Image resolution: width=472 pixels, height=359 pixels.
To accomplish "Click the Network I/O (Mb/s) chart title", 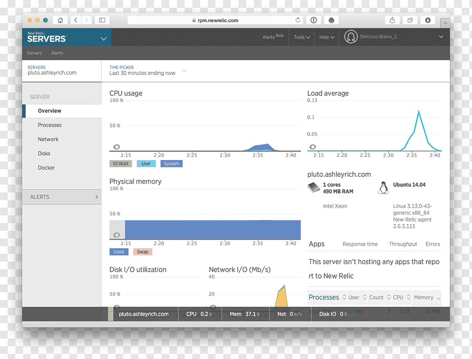I will [240, 270].
